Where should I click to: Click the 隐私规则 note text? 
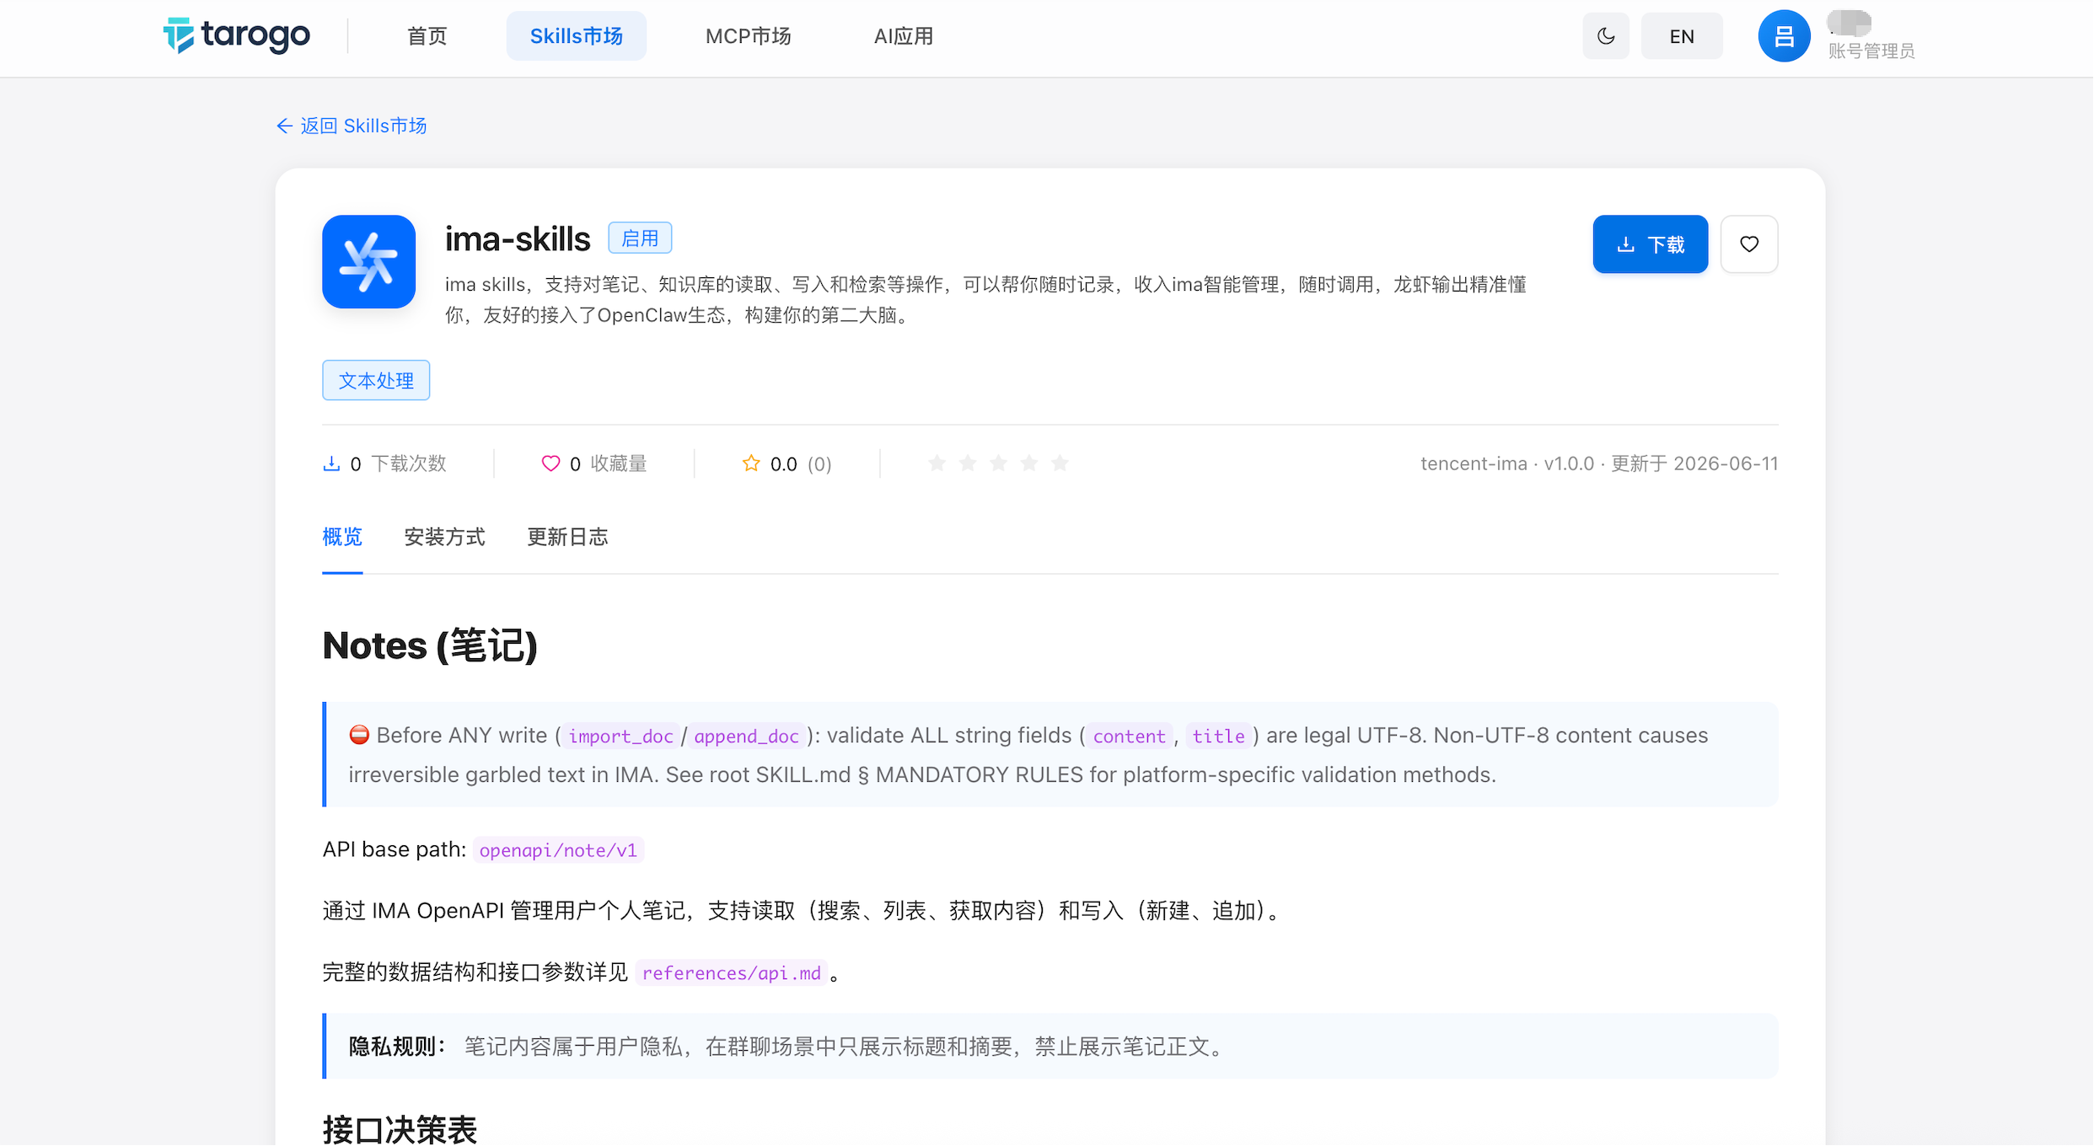(788, 1047)
